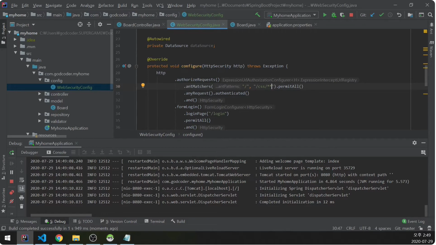Open Chrome from the Windows taskbar
Screen dimensions: 436x245
[59, 238]
